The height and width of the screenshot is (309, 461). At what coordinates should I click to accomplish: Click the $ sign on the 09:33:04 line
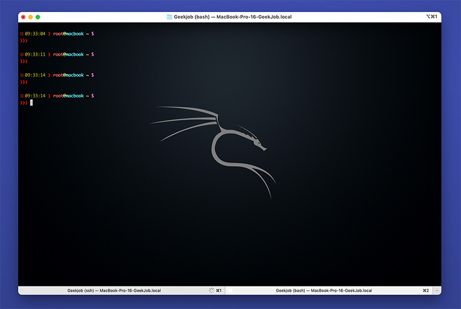[x=93, y=34]
